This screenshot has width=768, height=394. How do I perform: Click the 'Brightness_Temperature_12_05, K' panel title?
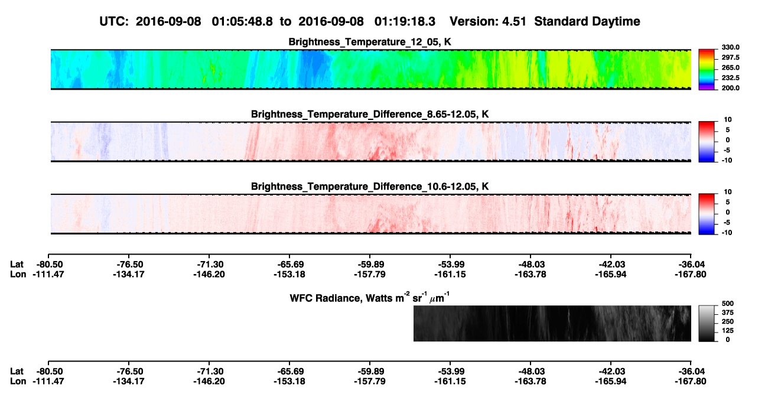coord(370,42)
